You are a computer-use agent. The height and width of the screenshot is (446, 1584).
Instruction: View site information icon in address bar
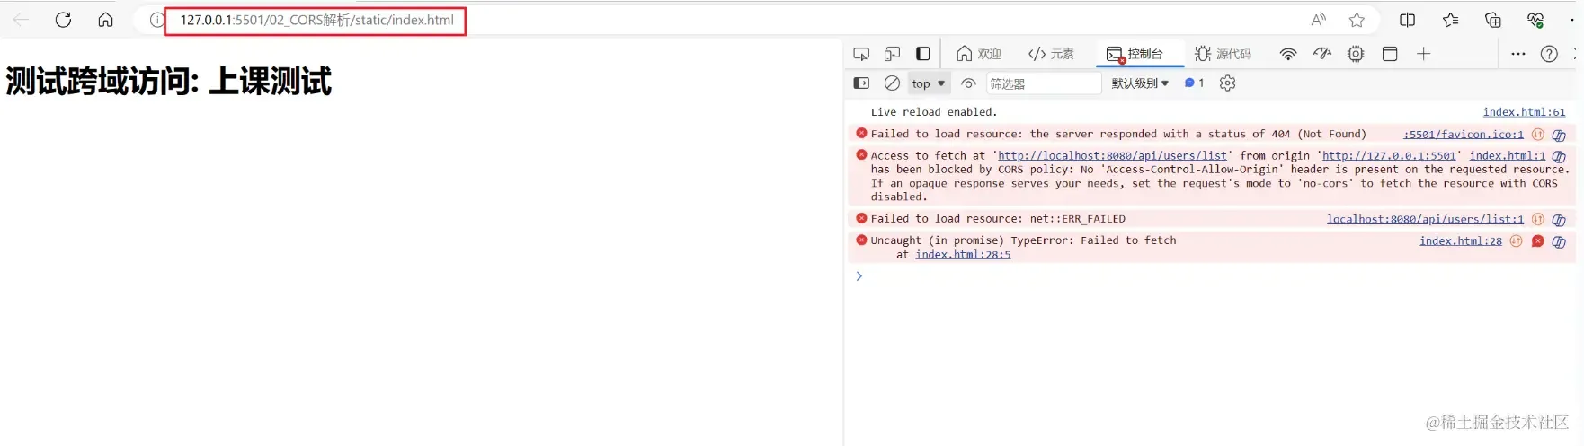(x=156, y=20)
